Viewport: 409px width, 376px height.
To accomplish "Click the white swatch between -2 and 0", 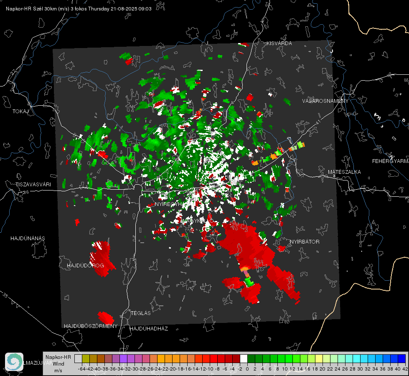I will pyautogui.click(x=244, y=358).
